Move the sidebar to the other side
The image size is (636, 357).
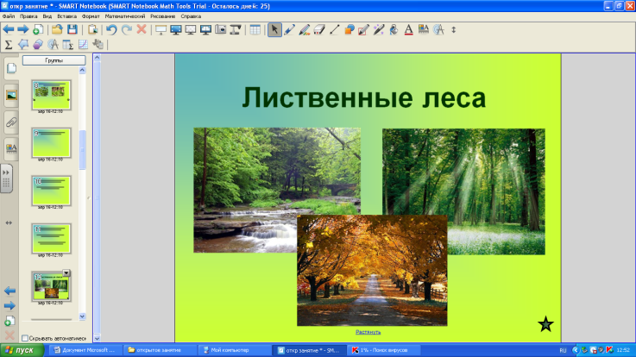click(x=9, y=222)
